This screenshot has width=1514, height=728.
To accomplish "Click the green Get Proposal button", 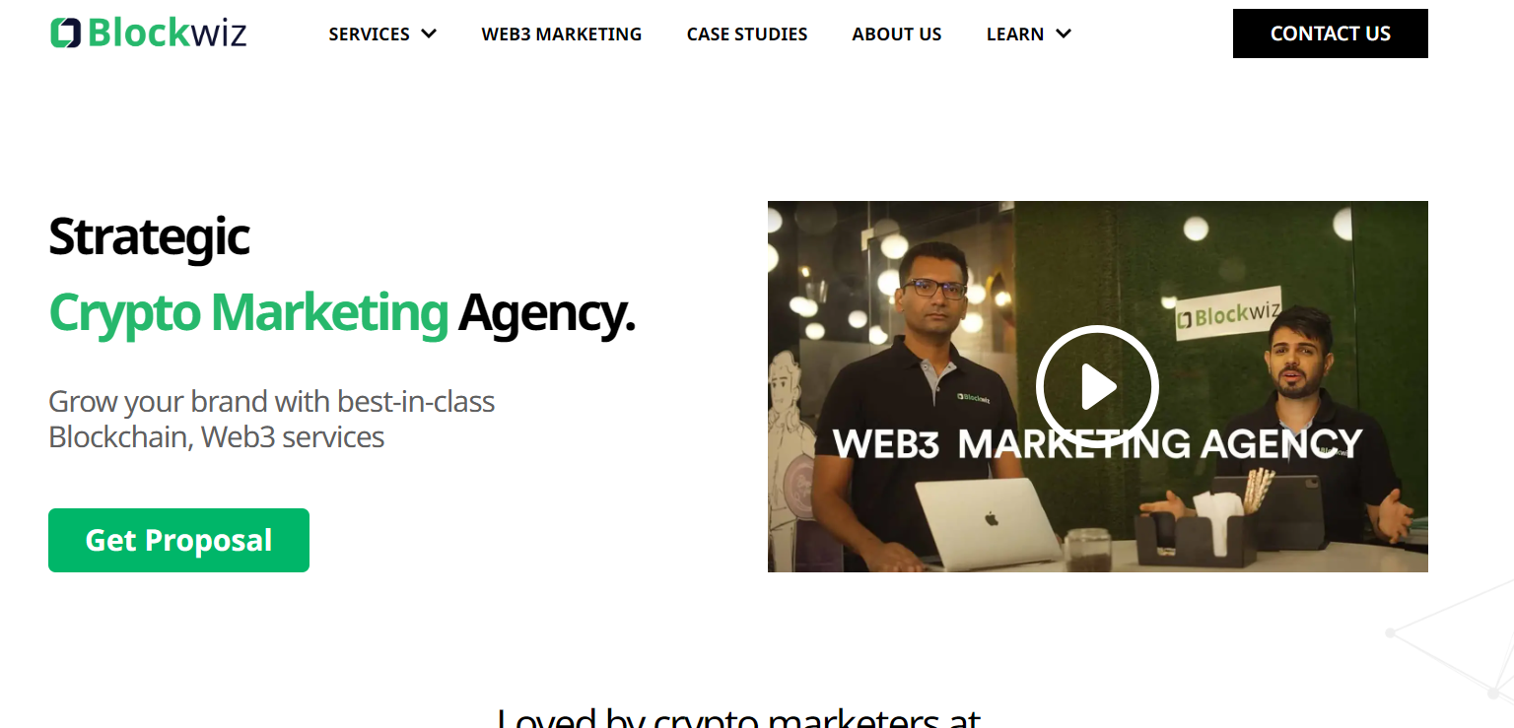I will [x=178, y=540].
